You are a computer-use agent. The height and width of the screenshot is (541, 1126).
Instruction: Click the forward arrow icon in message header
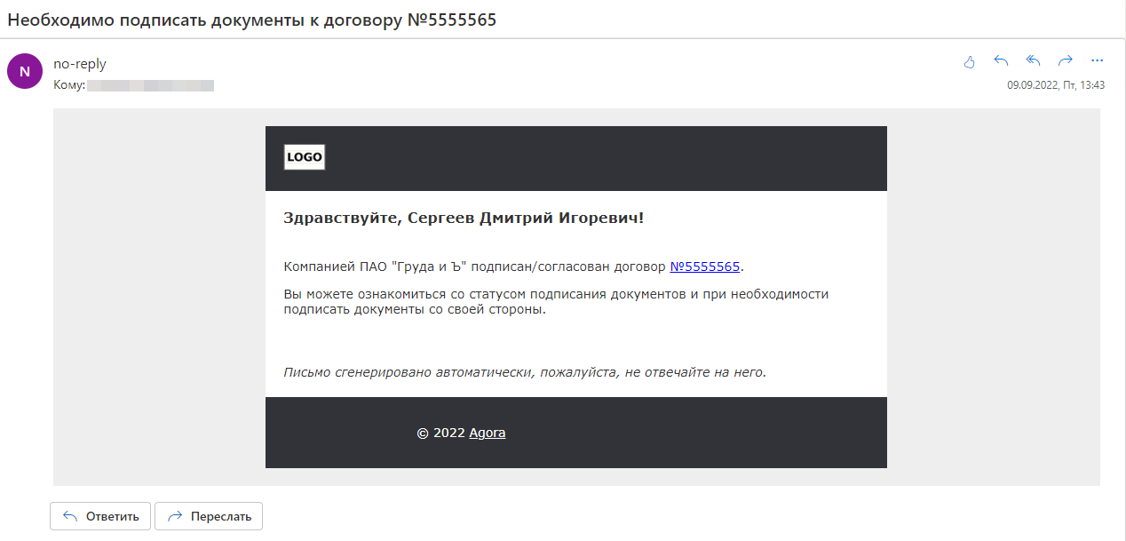click(1066, 61)
